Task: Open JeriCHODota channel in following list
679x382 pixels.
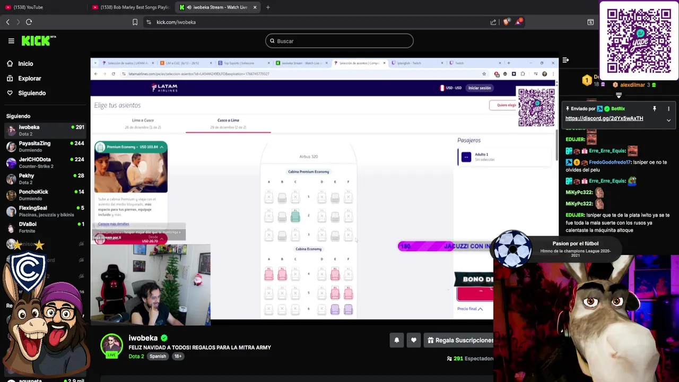Action: (x=45, y=162)
